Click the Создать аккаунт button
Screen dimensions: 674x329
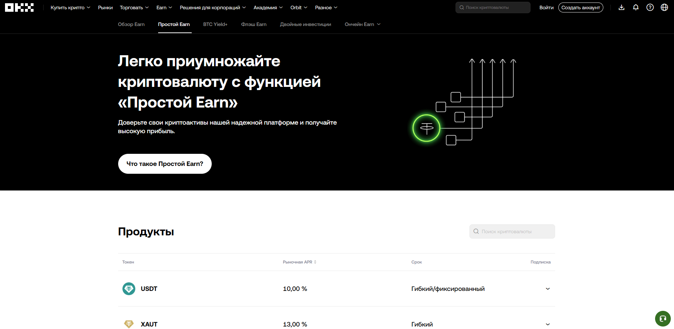tap(581, 7)
